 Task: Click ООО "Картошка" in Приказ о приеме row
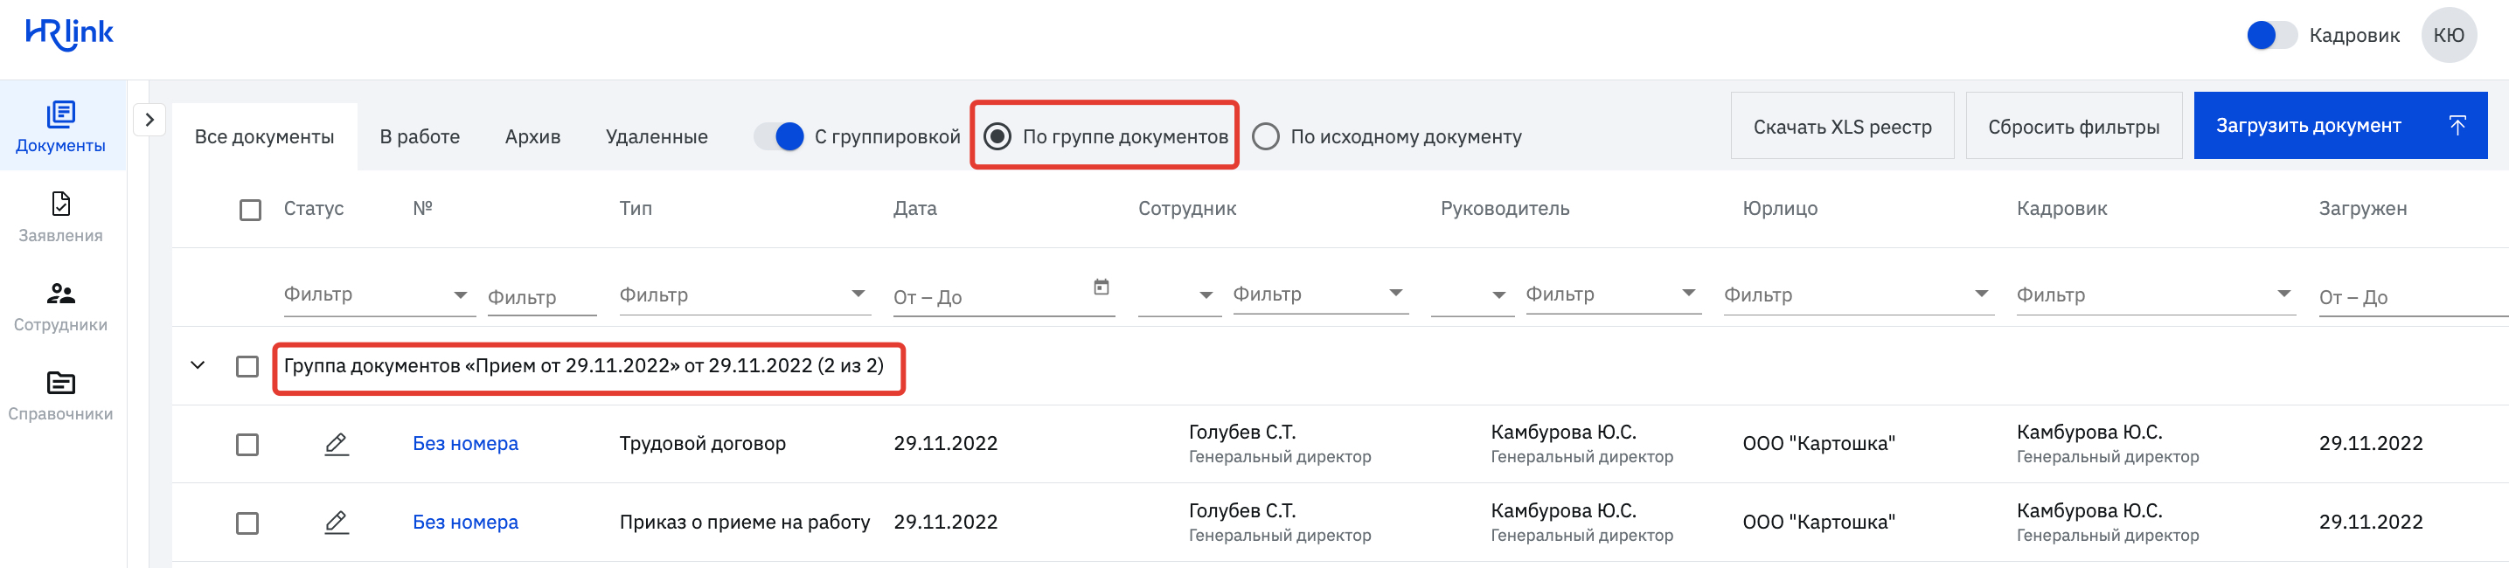(1818, 523)
